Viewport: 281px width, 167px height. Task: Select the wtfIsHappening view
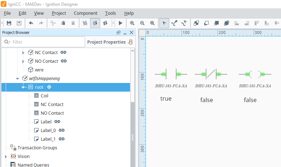(44, 78)
